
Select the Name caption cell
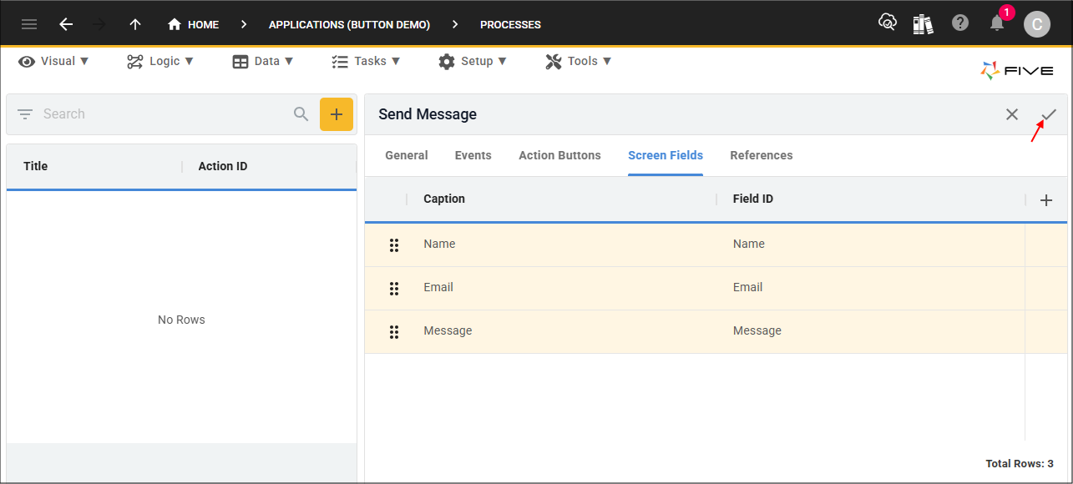[561, 245]
